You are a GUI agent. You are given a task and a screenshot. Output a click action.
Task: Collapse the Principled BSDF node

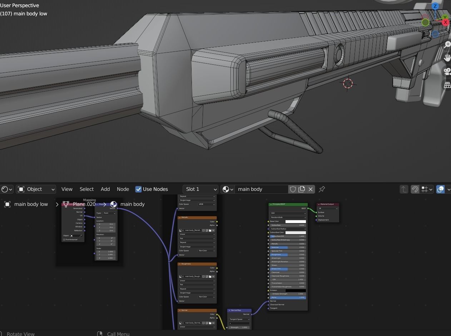pos(271,204)
